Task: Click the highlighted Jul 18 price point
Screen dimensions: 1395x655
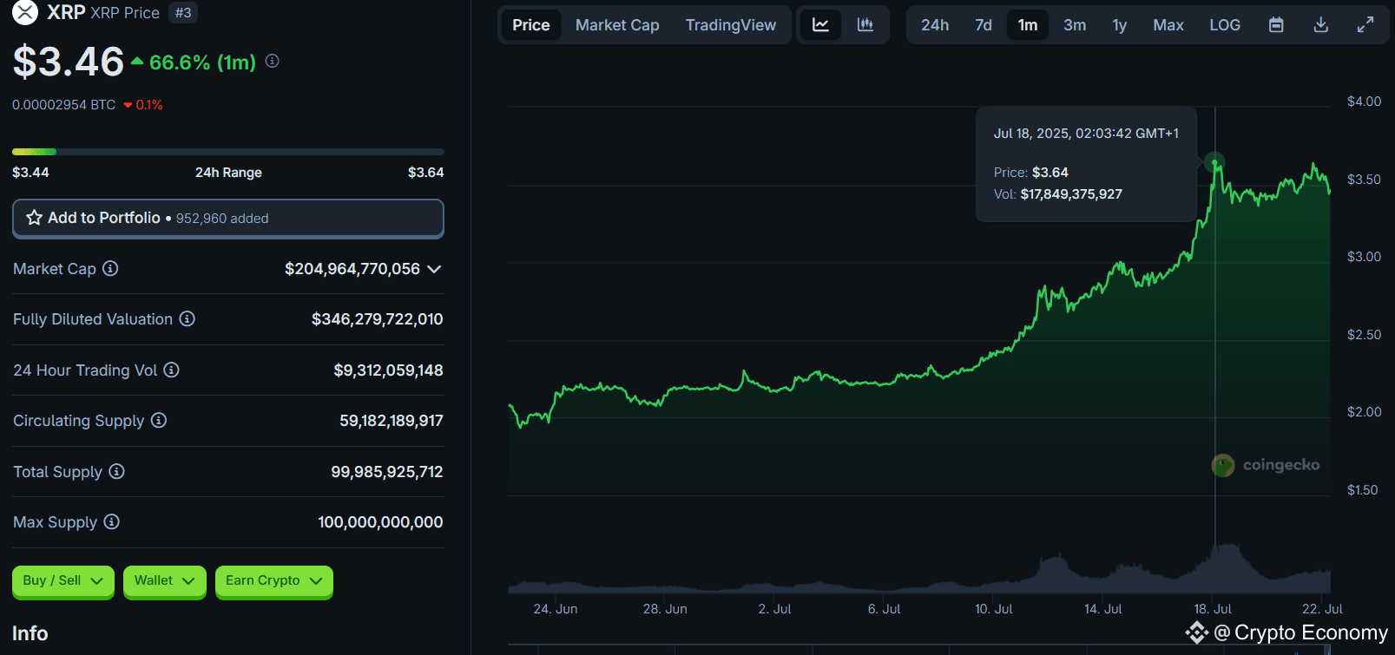Action: tap(1214, 162)
